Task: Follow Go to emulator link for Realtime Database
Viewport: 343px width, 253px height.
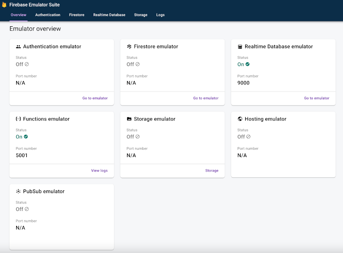Action: pos(316,98)
